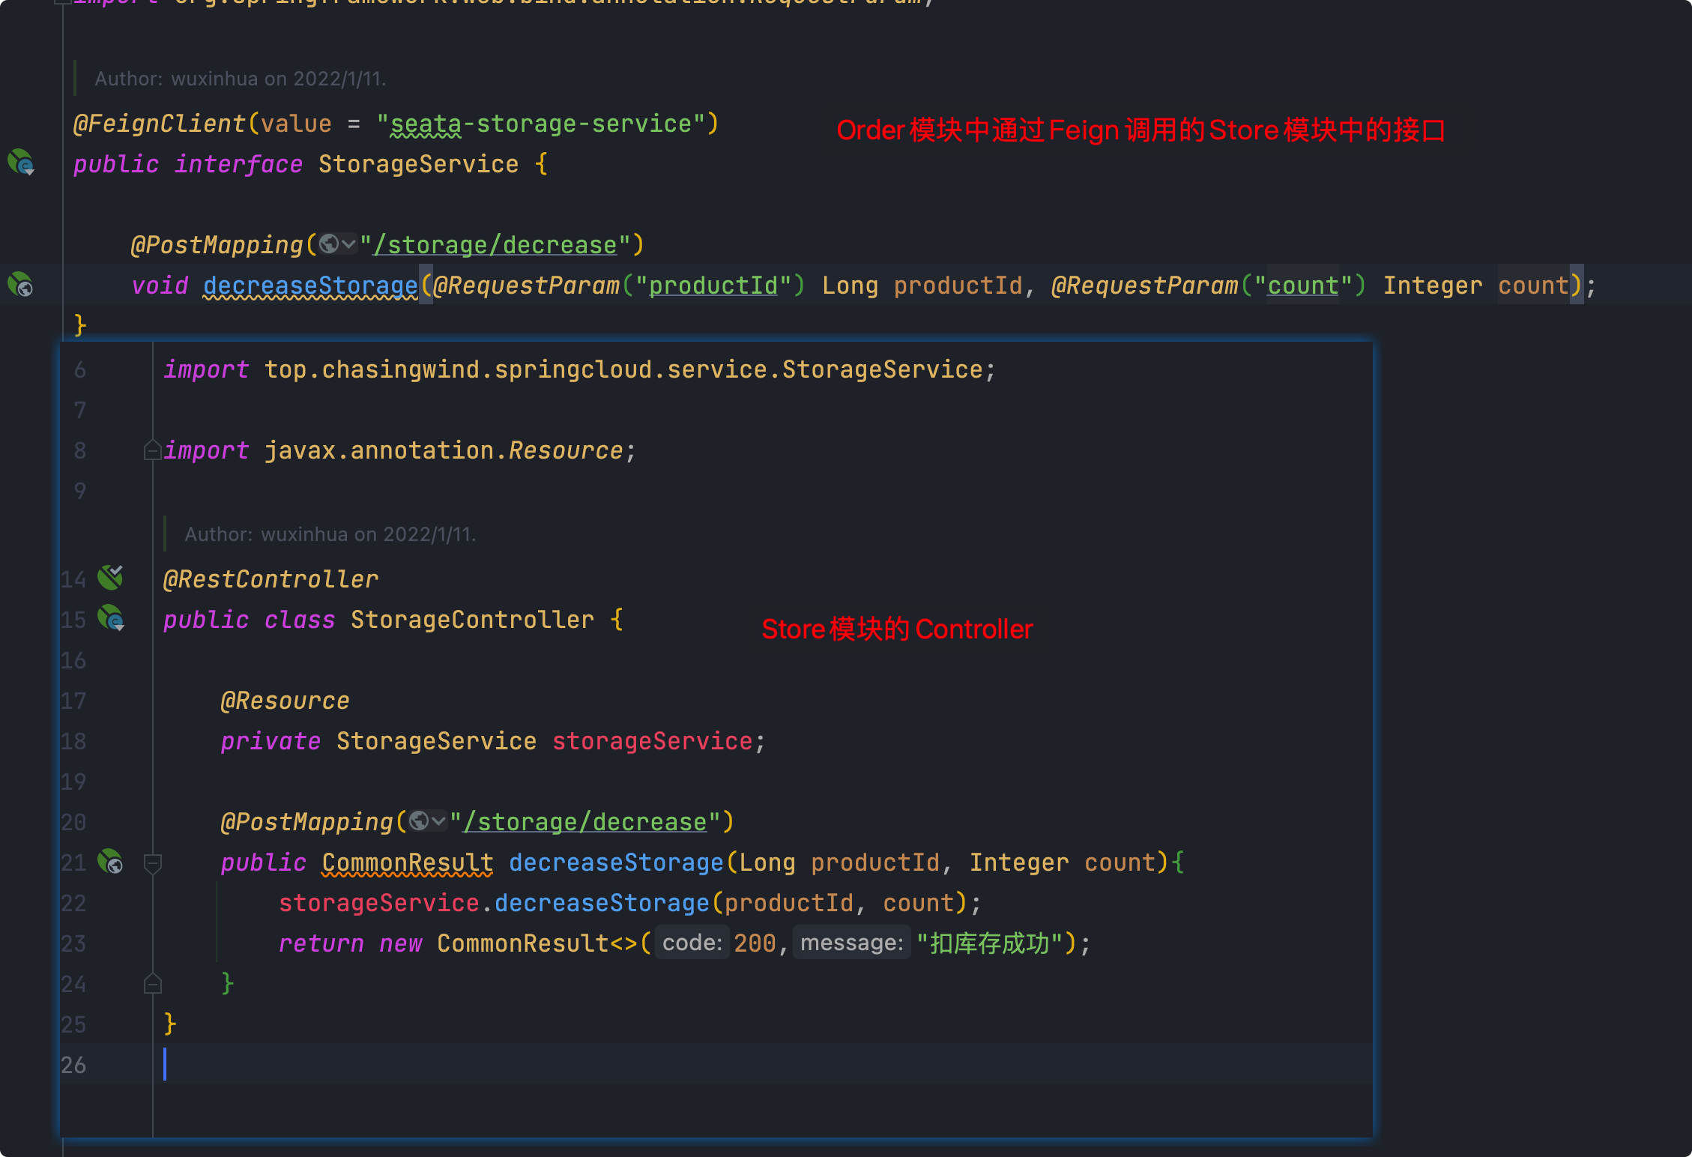This screenshot has width=1692, height=1157.
Task: Click the code: parameter hint
Action: tap(692, 943)
